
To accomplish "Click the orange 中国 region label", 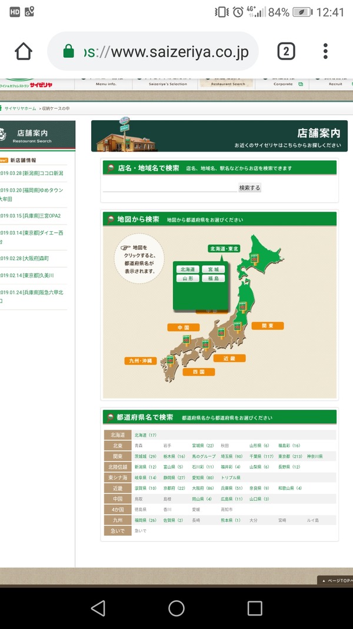I will [184, 327].
